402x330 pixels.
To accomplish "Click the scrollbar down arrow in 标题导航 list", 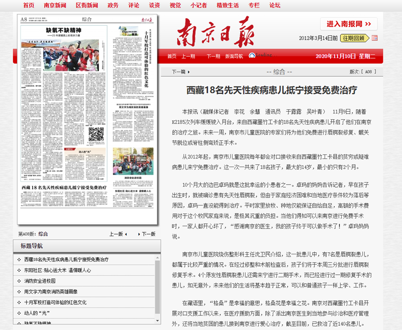I will (x=157, y=321).
